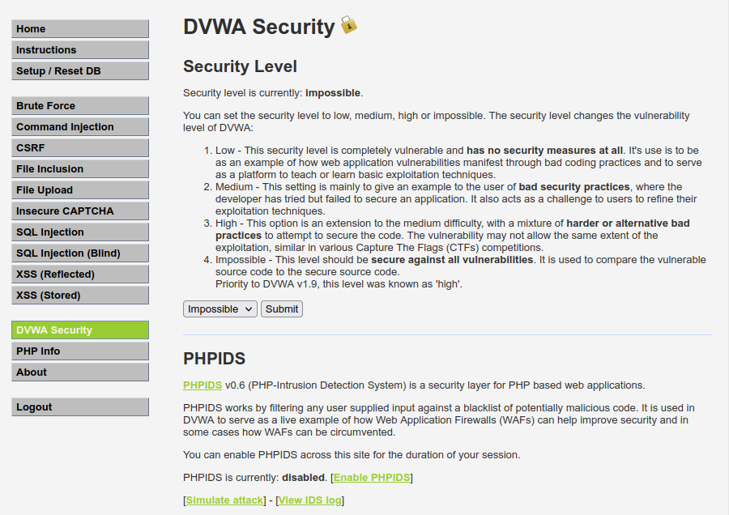The height and width of the screenshot is (515, 729).
Task: Open the Impossible security level dropdown
Action: (x=220, y=309)
